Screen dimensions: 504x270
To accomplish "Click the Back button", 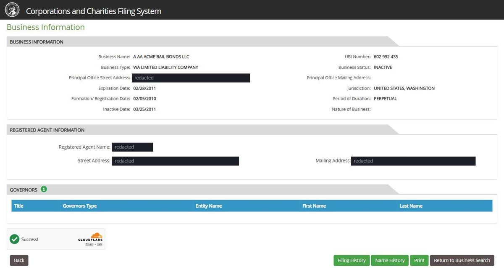I will tap(19, 260).
